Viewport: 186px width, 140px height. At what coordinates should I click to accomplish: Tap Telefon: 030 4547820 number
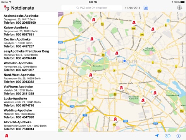(19, 117)
